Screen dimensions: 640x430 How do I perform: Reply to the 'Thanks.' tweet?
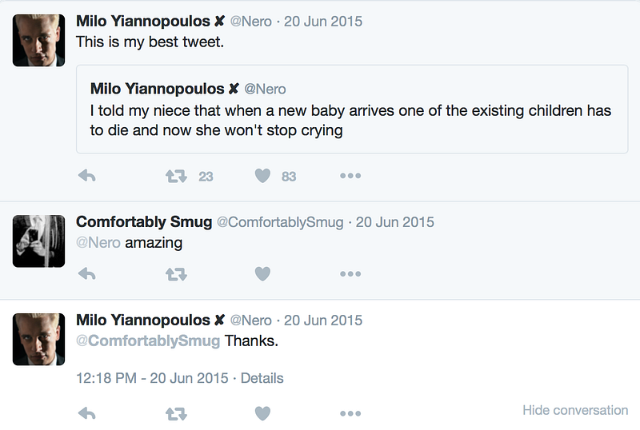pos(87,413)
